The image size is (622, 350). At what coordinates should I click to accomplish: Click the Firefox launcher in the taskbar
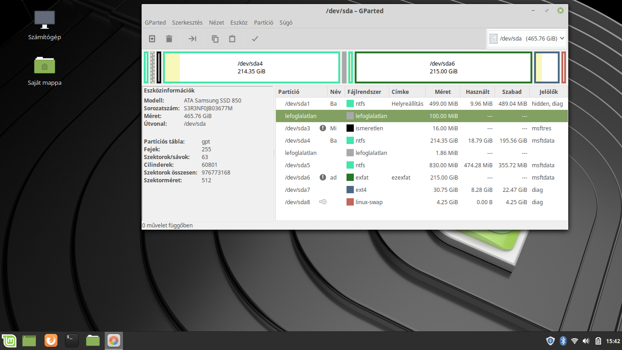[51, 340]
